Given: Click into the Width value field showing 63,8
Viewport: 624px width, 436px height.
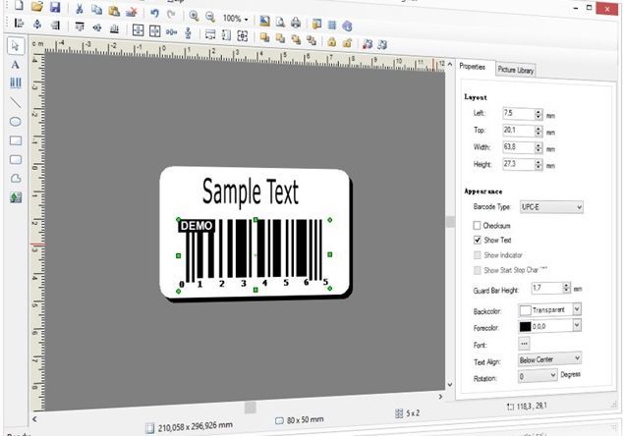Looking at the screenshot, I should point(519,147).
